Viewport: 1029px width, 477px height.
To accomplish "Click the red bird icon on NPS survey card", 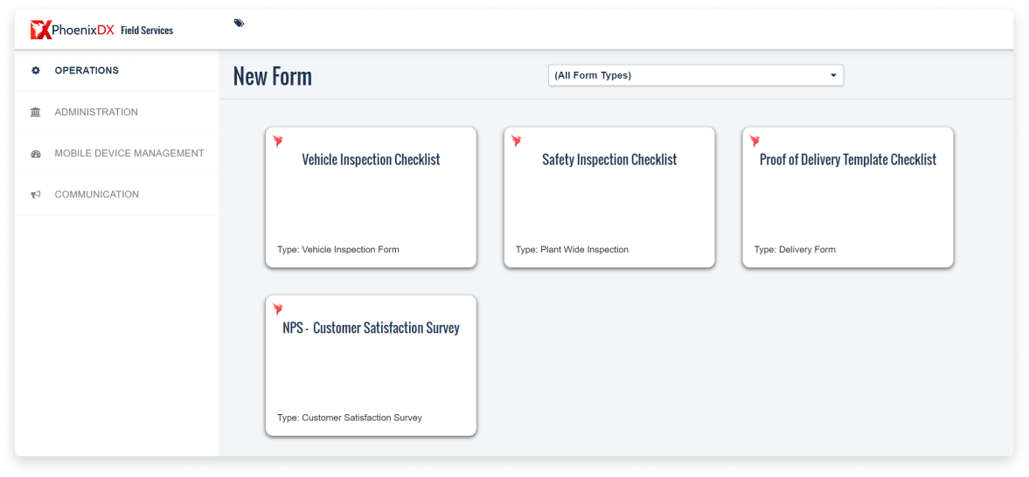I will 278,309.
